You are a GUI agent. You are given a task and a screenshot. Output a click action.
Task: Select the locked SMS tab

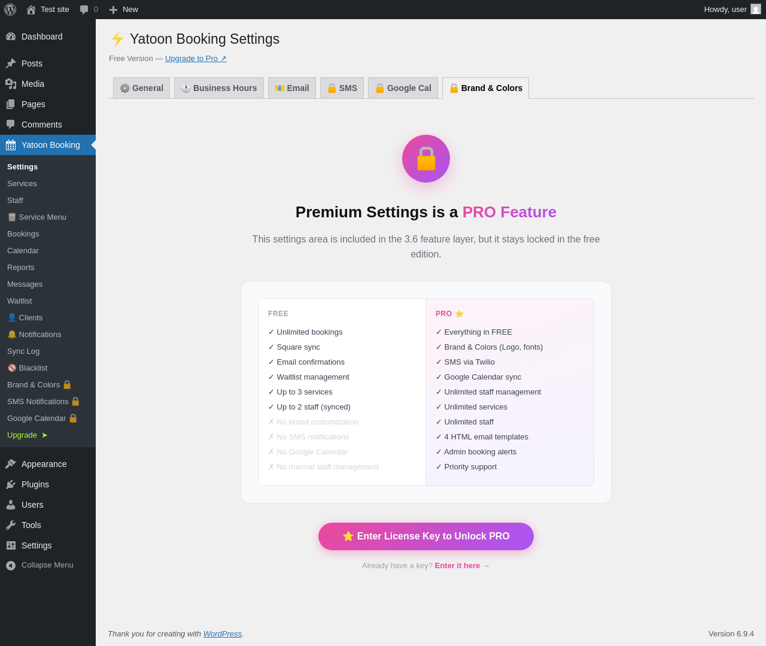coord(342,88)
